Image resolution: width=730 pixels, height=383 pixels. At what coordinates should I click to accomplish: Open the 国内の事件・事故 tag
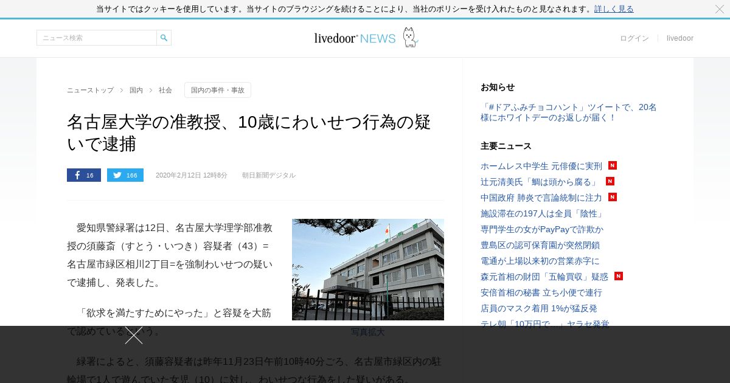coord(218,90)
